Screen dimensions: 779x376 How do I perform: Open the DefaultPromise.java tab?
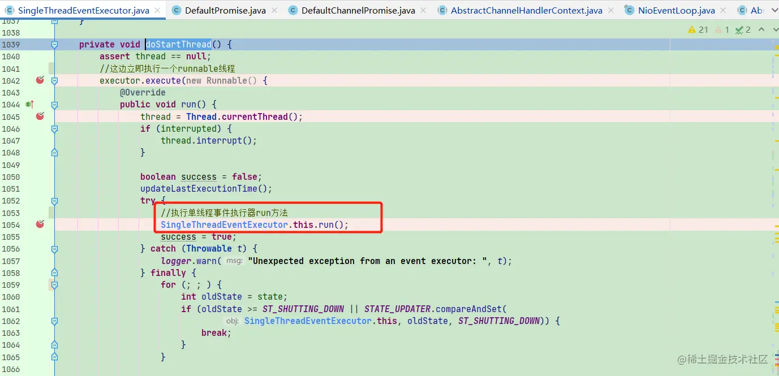225,11
